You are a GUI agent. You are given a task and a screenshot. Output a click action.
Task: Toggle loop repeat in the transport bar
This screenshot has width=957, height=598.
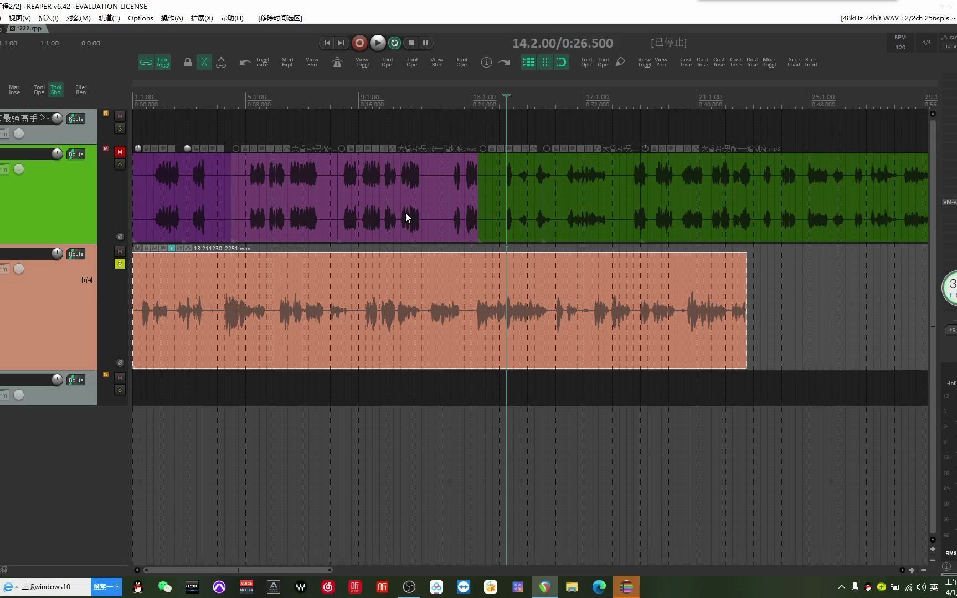(x=394, y=43)
